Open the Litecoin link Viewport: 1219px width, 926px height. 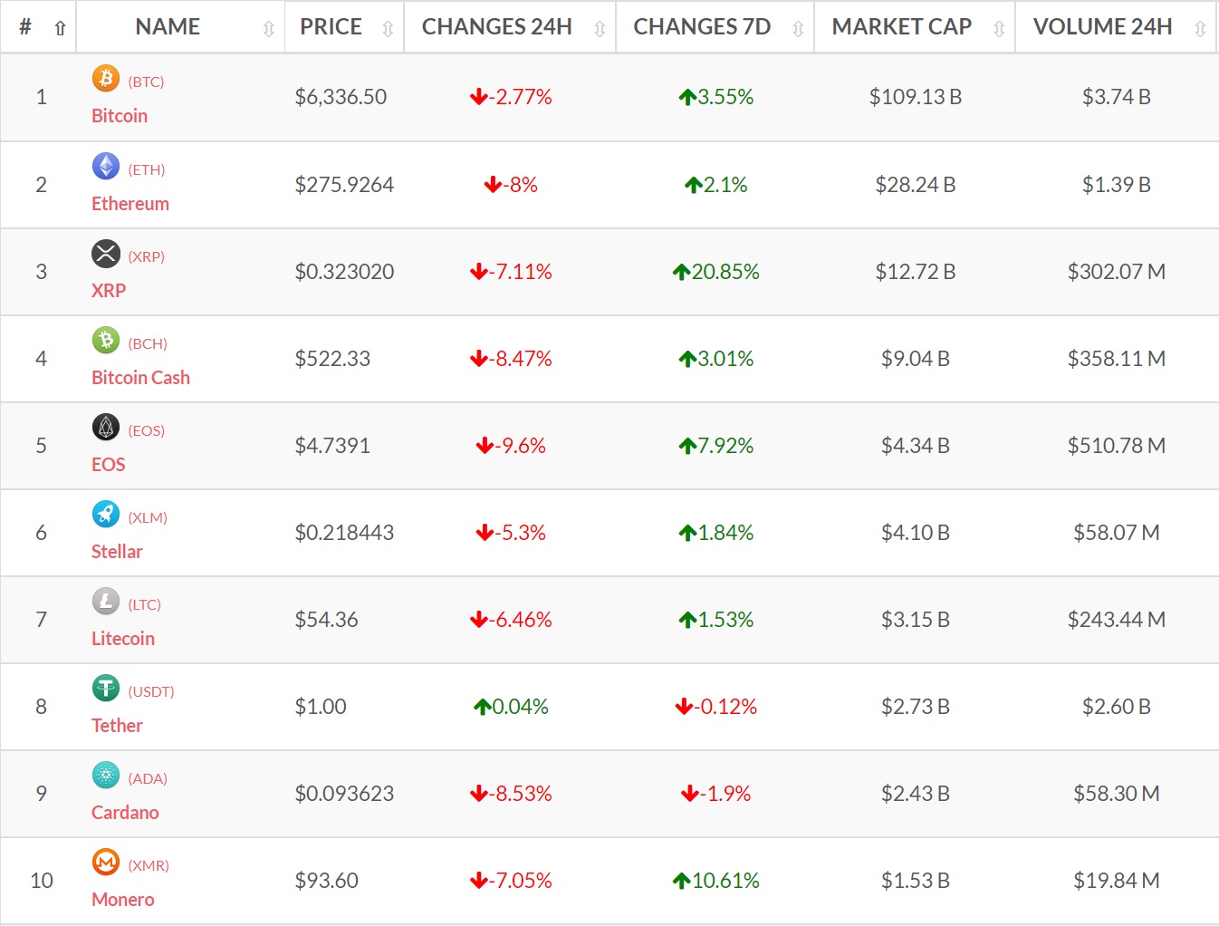click(123, 639)
